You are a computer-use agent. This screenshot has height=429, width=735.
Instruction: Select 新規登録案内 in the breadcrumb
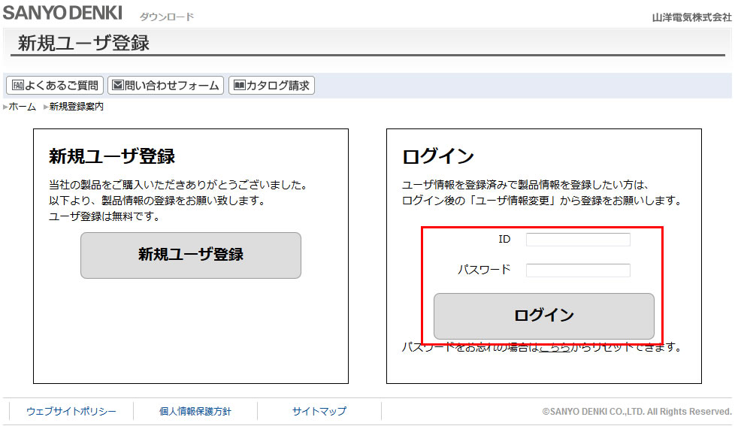(x=76, y=107)
